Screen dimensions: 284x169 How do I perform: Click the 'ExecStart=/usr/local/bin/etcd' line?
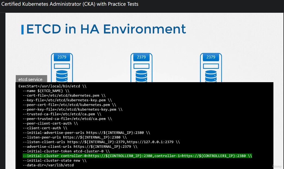(52, 86)
